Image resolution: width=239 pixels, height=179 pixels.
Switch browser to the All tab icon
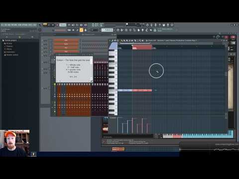click(6, 37)
